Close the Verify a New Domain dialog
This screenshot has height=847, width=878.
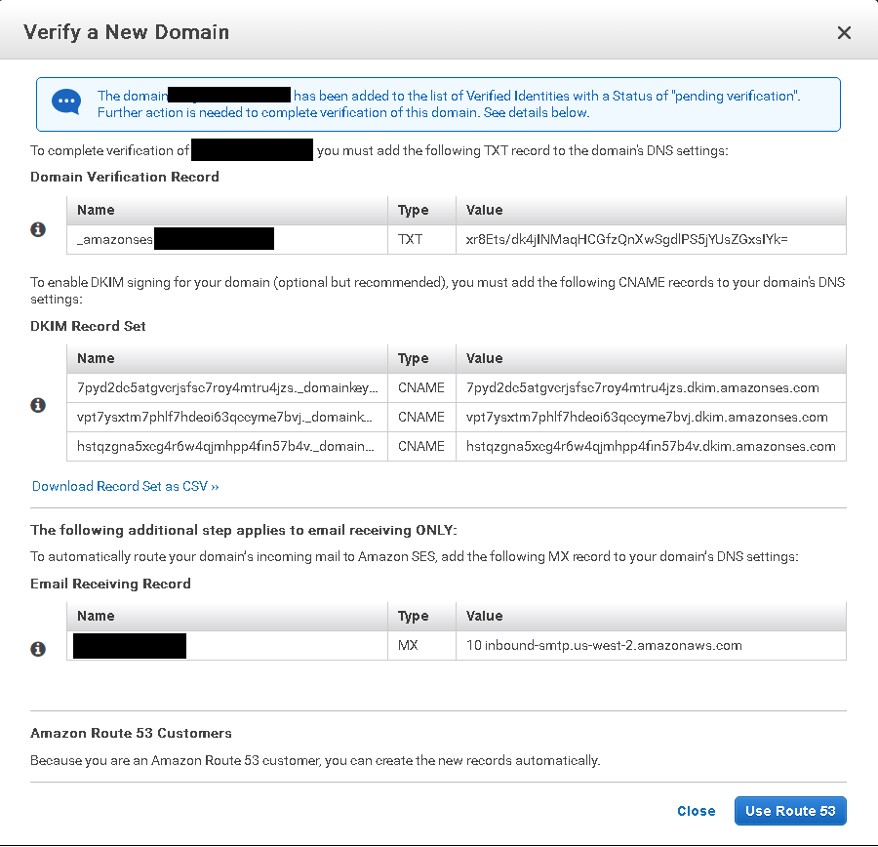click(x=844, y=32)
